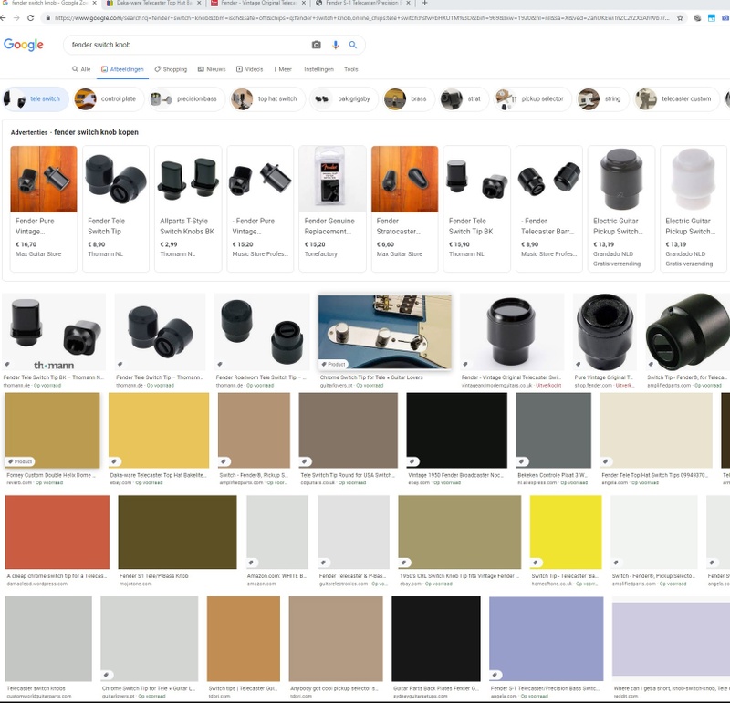Screen dimensions: 730x703
Task: Select the 'string' filter chip
Action: point(603,98)
